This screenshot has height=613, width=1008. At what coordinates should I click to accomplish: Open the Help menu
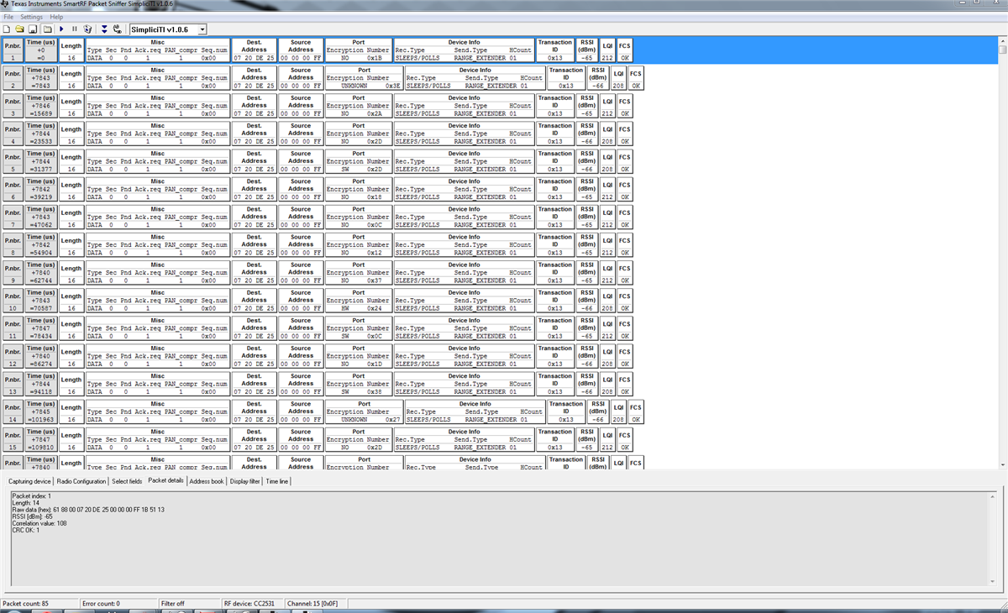pos(56,17)
